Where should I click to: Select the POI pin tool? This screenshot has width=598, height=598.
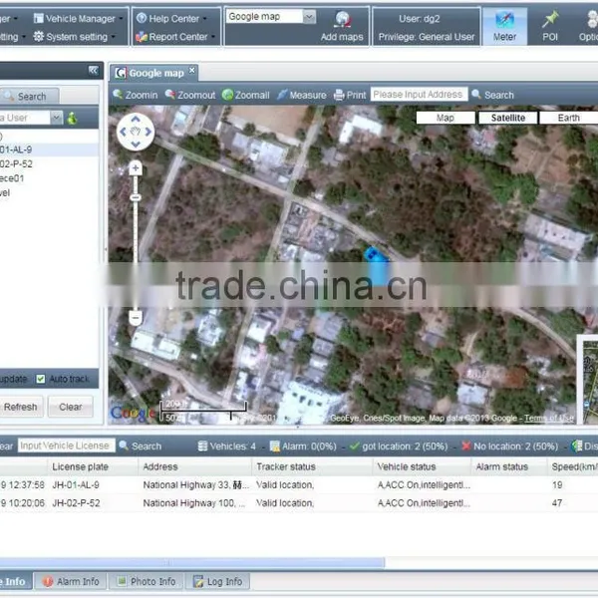[x=550, y=26]
